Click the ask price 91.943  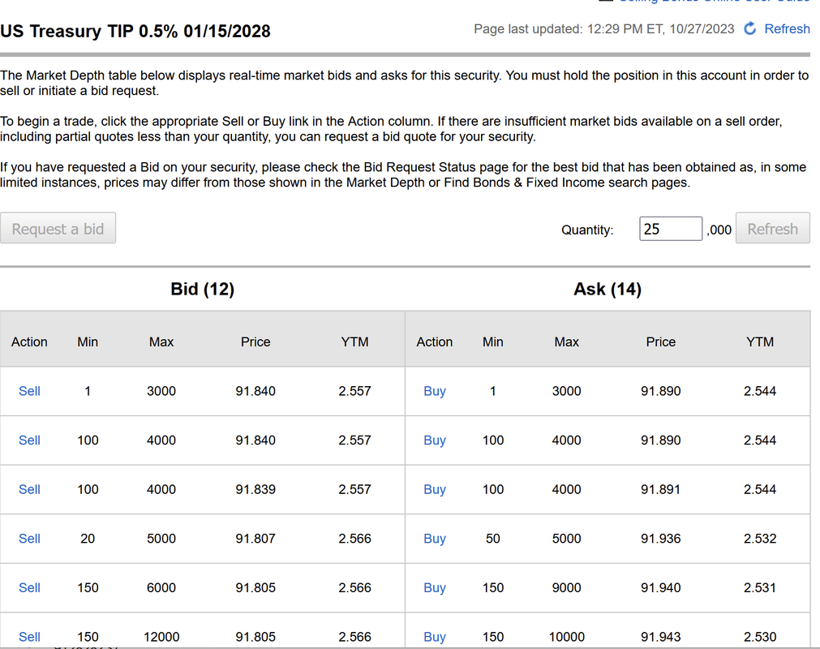coord(660,637)
